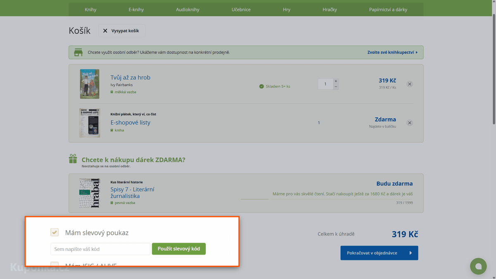
Task: Remove E-shopové listy with its X icon
Action: (410, 123)
